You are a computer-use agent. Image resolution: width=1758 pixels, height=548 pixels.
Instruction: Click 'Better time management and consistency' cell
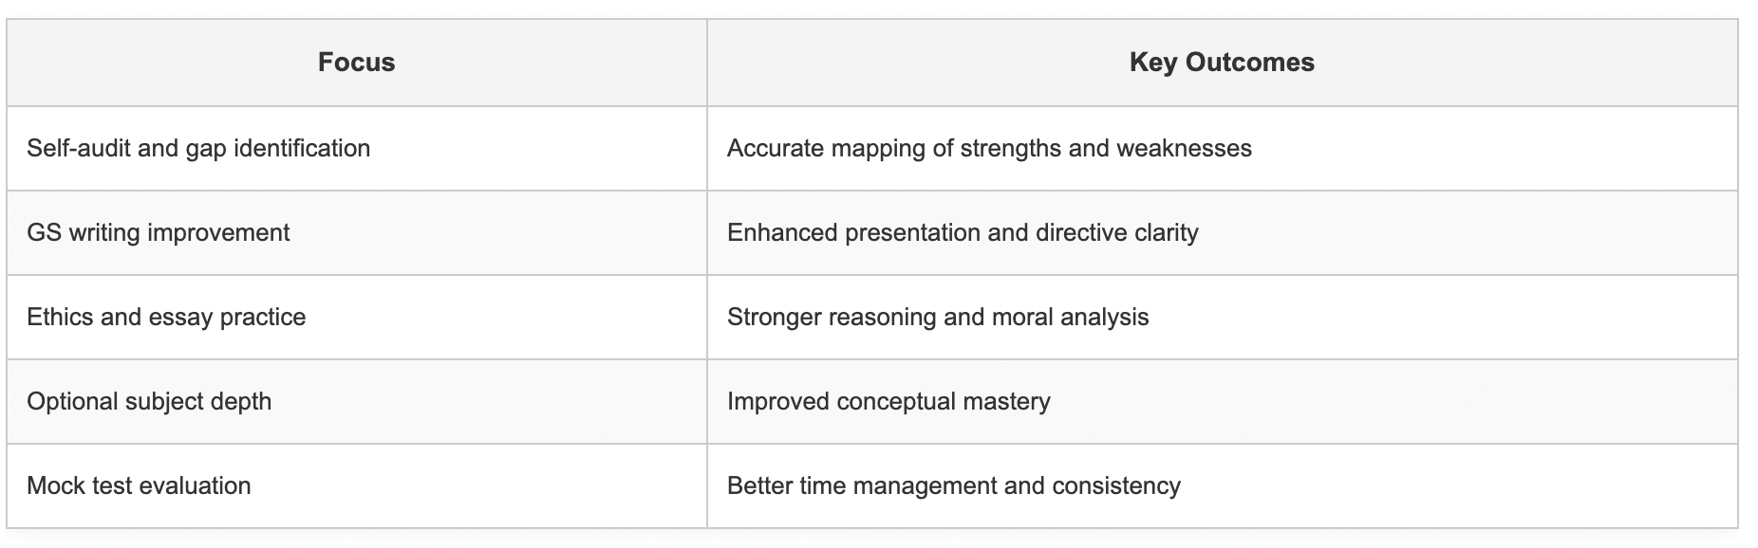click(954, 486)
